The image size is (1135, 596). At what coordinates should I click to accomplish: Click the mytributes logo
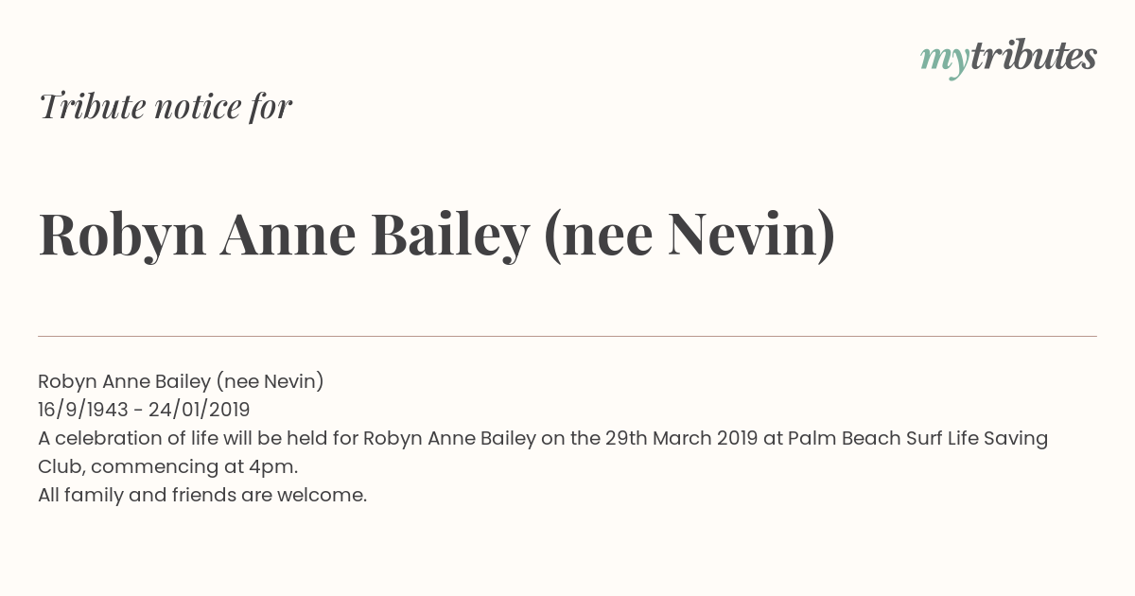(1008, 59)
